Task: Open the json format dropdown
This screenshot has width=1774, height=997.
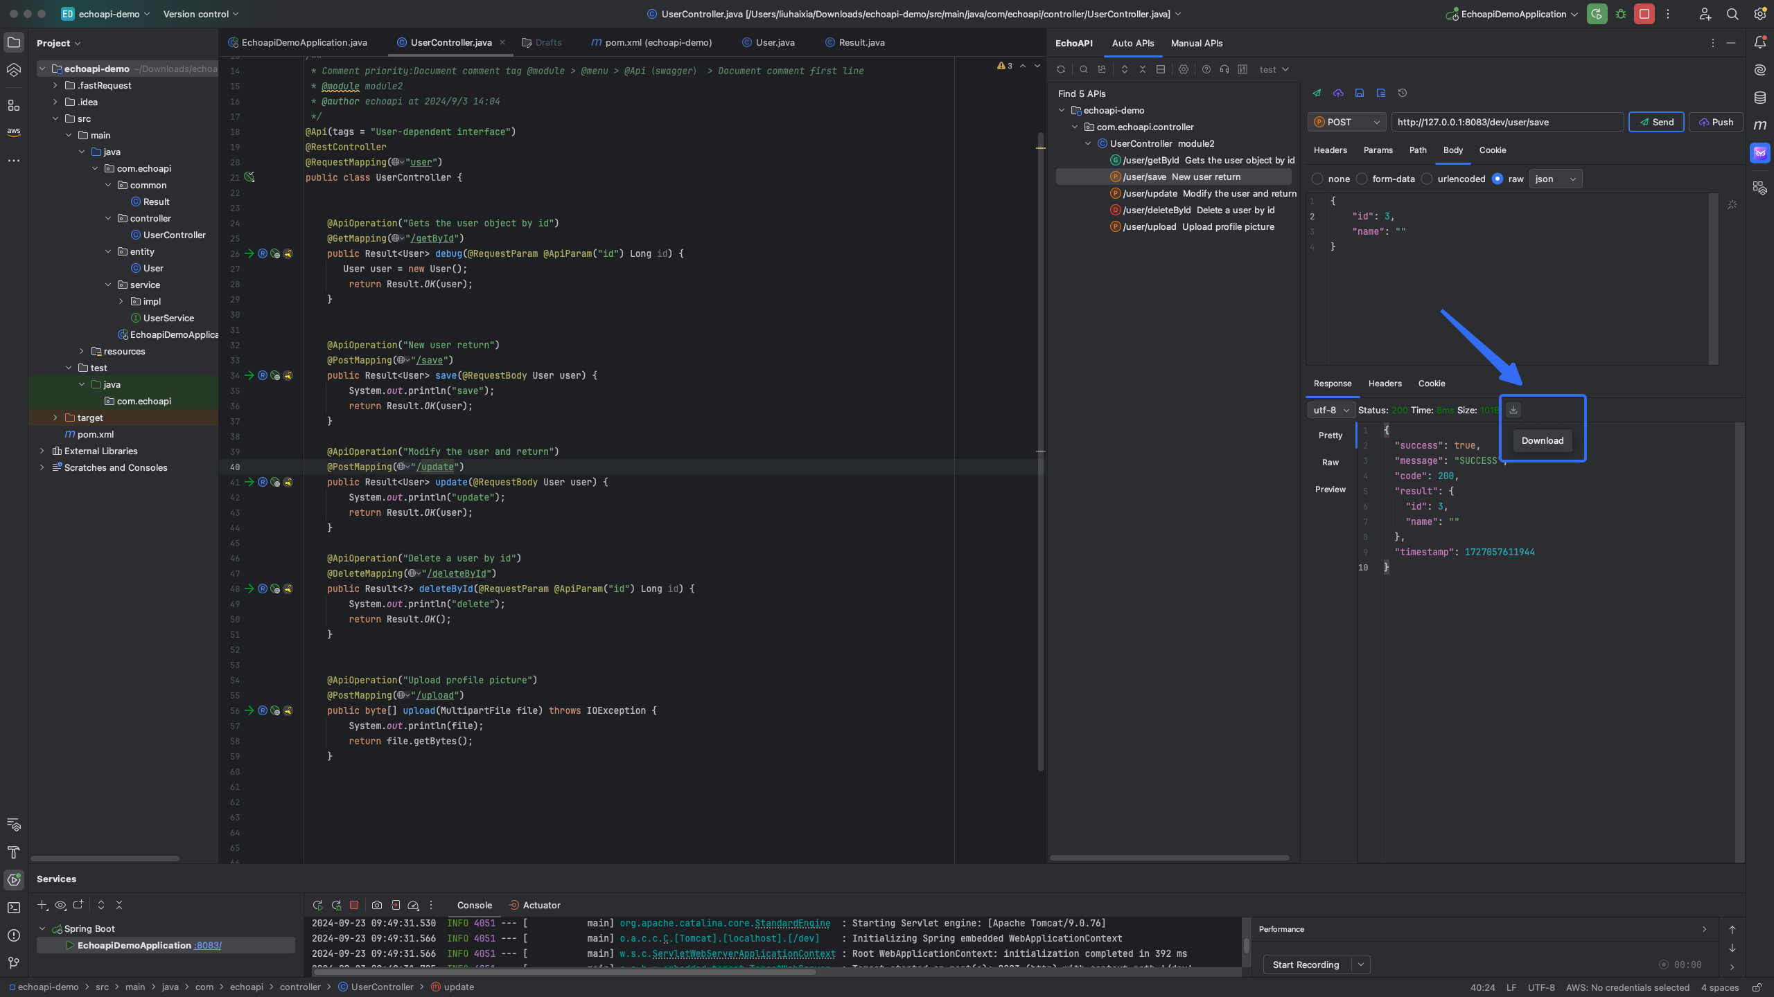Action: click(1555, 179)
